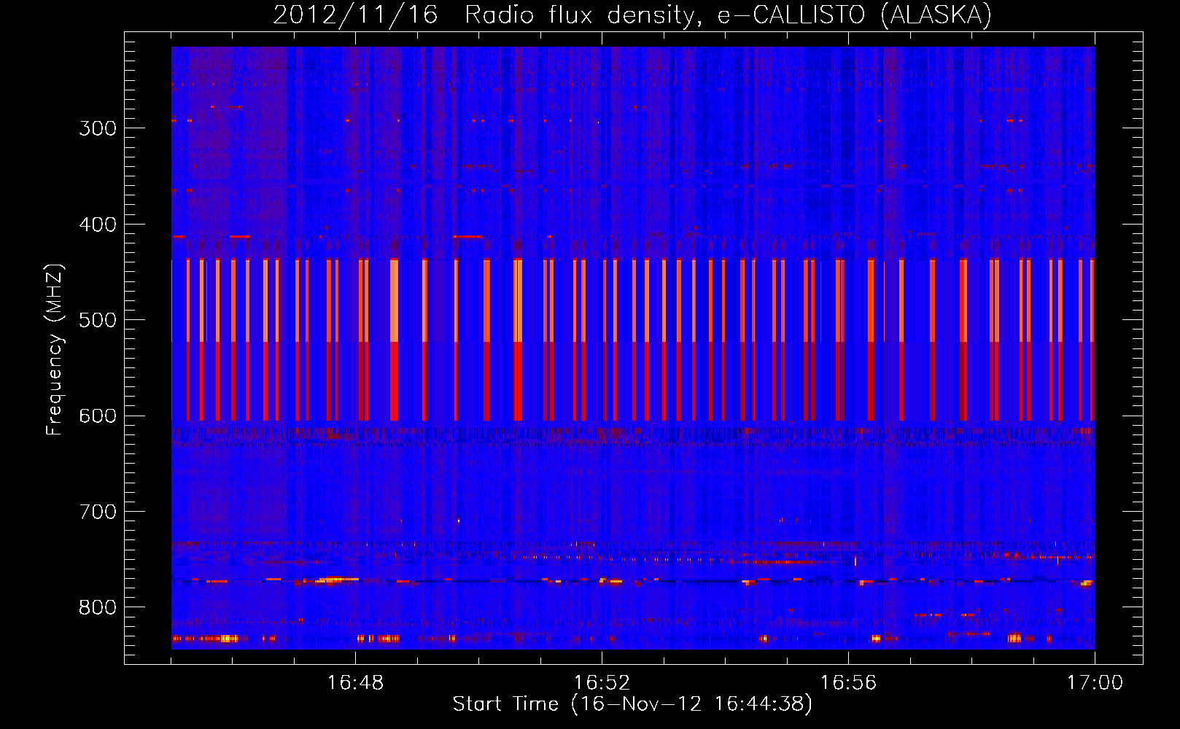
Task: Click the plot title "2012/11/16 Radio flux density, e-CALLISTO (ALASKA)"
Action: coord(632,15)
